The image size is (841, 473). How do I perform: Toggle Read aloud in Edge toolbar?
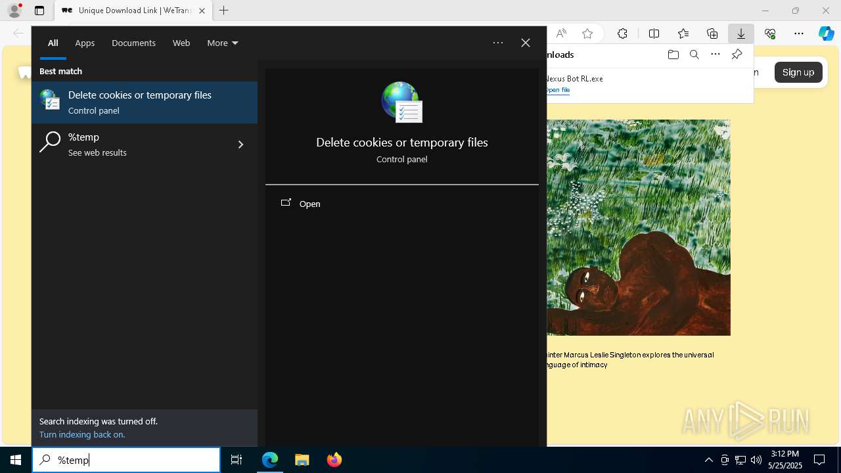tap(561, 34)
